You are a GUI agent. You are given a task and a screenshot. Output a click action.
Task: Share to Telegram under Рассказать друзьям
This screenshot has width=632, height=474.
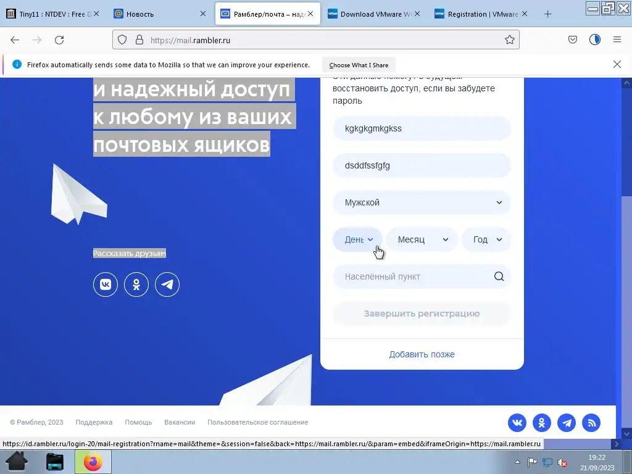point(167,285)
